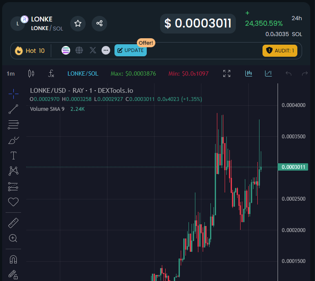This screenshot has width=315, height=281.
Task: Add LONKE to favorites with star icon
Action: [78, 24]
